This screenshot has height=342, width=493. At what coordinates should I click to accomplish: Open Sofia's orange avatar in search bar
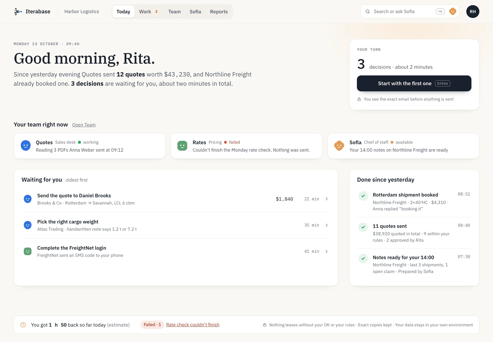(453, 11)
